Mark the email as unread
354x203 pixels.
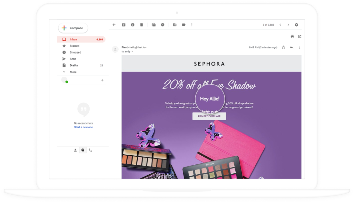click(154, 25)
